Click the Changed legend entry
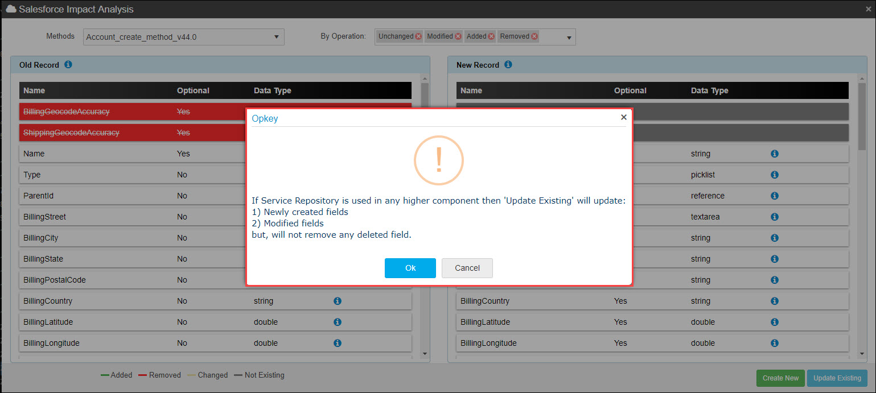 click(x=207, y=375)
